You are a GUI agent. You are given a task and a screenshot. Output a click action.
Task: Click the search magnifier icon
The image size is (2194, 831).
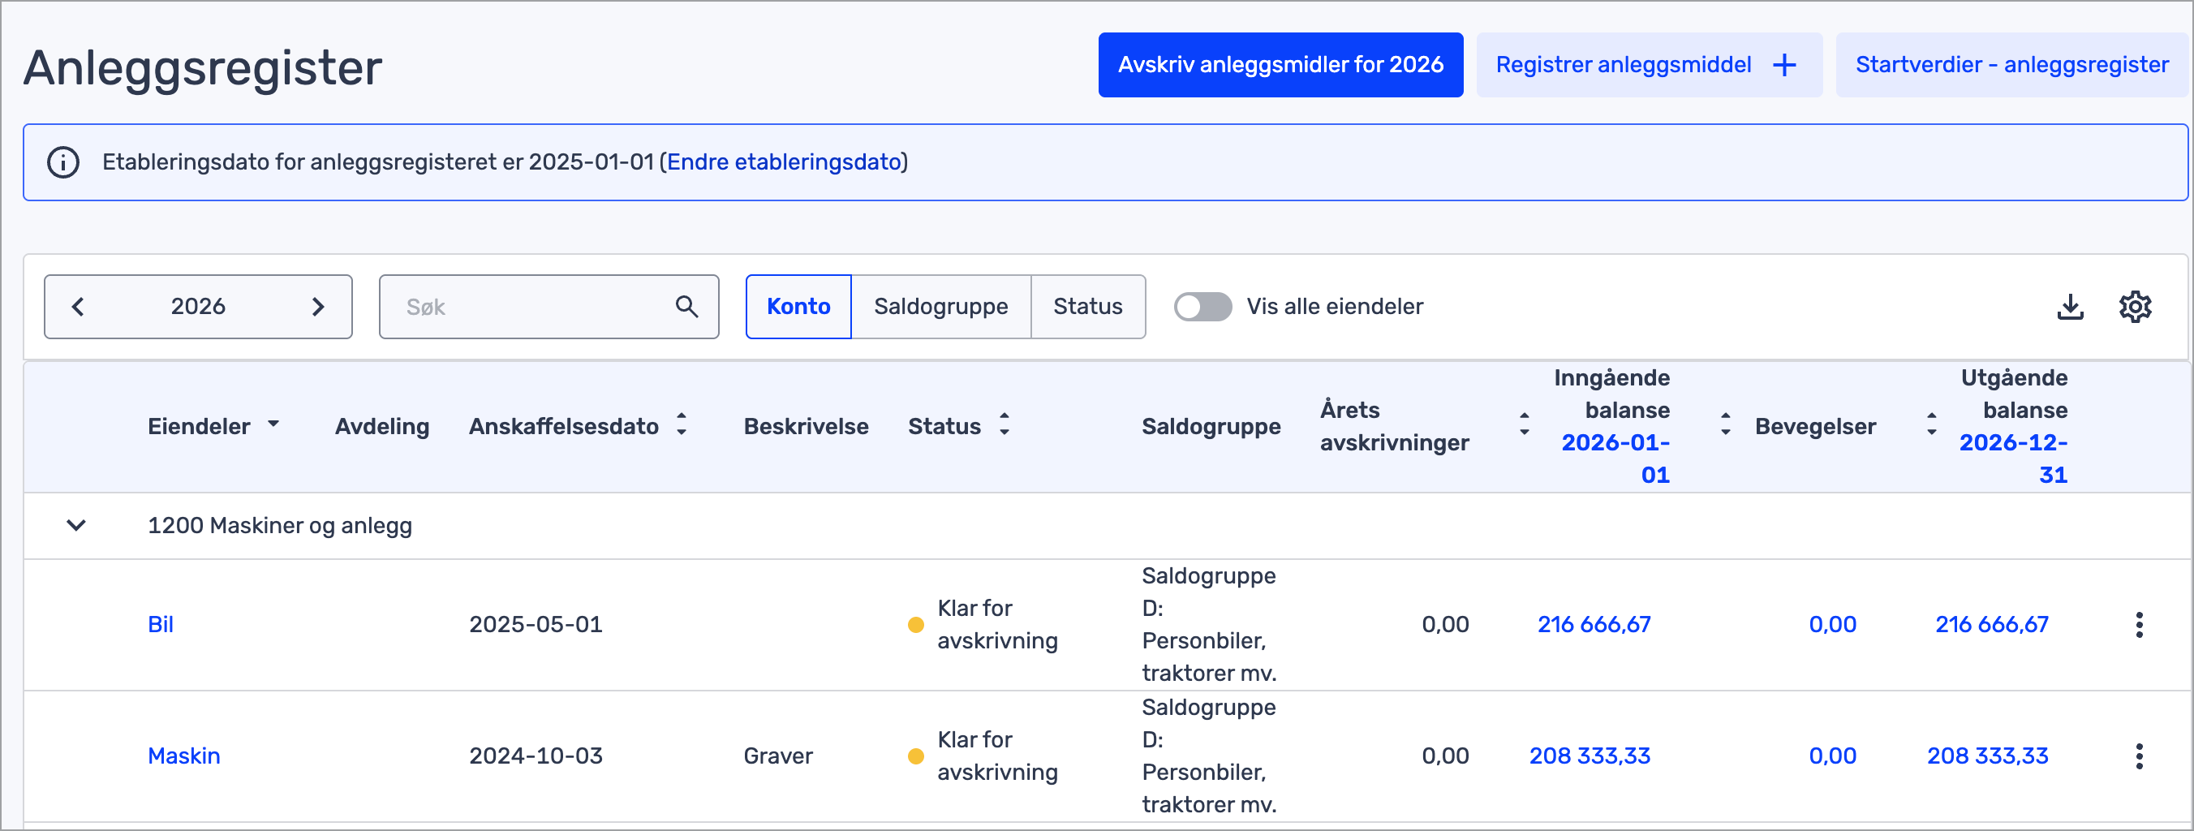(x=686, y=307)
